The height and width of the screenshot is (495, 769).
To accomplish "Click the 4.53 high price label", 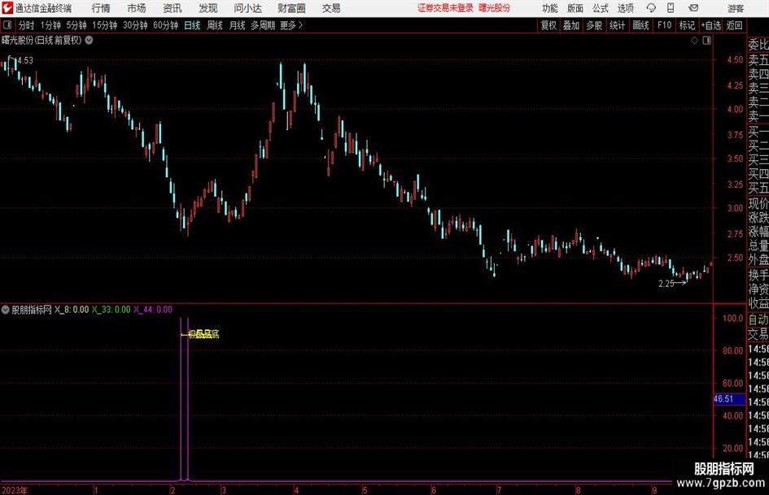I will point(25,60).
